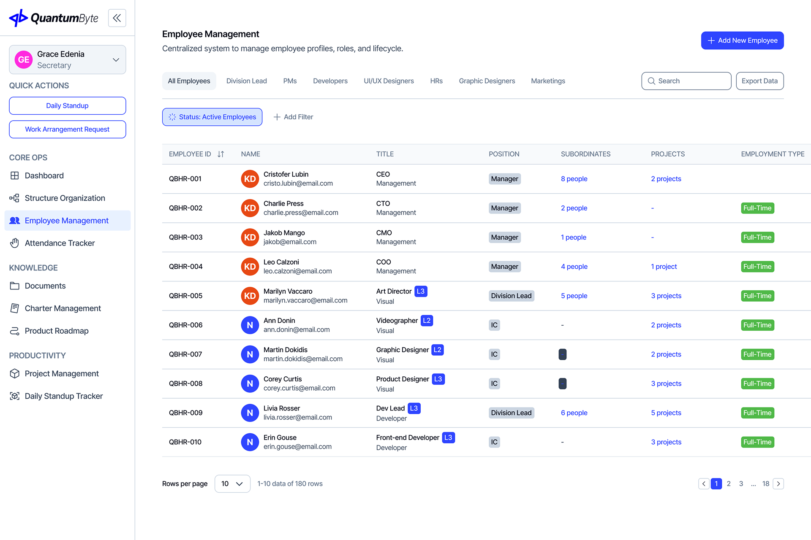Open Structure Organization in sidebar
Image resolution: width=811 pixels, height=540 pixels.
coord(65,198)
